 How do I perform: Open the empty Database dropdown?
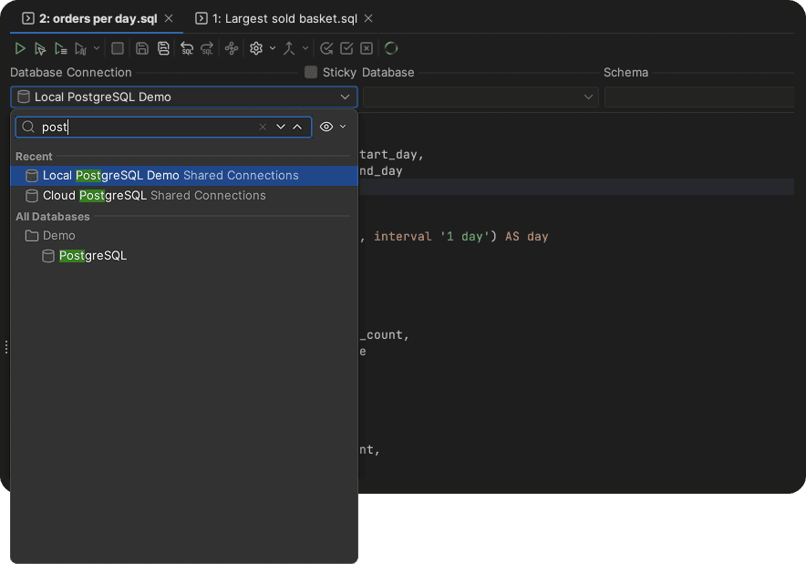tap(480, 97)
